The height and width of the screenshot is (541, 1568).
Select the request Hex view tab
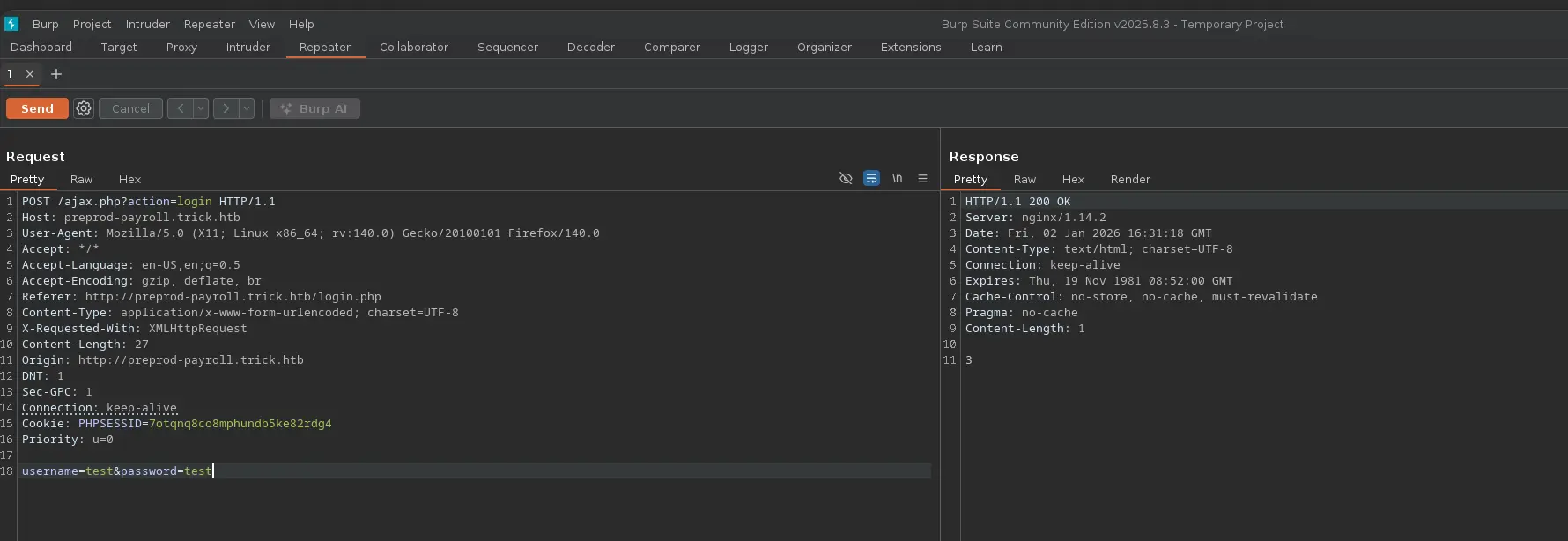pos(129,179)
